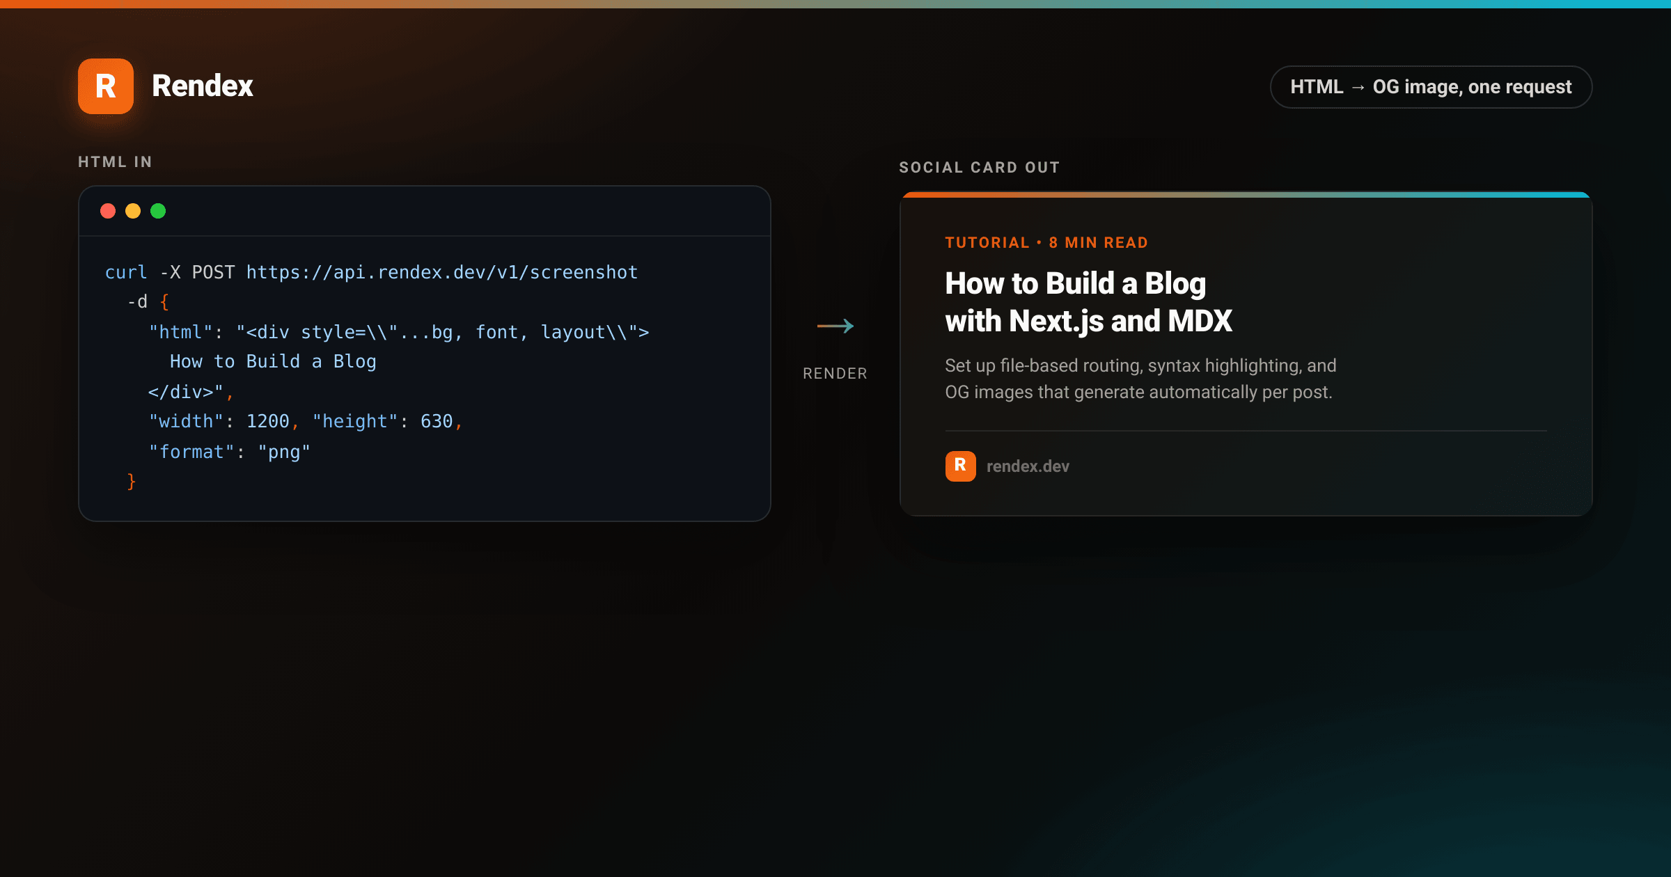Viewport: 1671px width, 877px height.
Task: Click the Rendex brand name text
Action: (202, 86)
